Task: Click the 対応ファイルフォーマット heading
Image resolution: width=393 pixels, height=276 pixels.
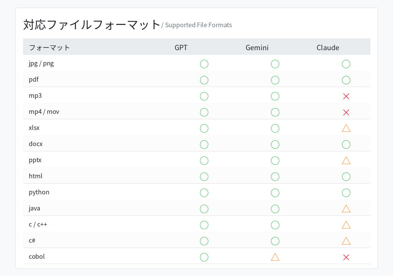Action: (92, 25)
